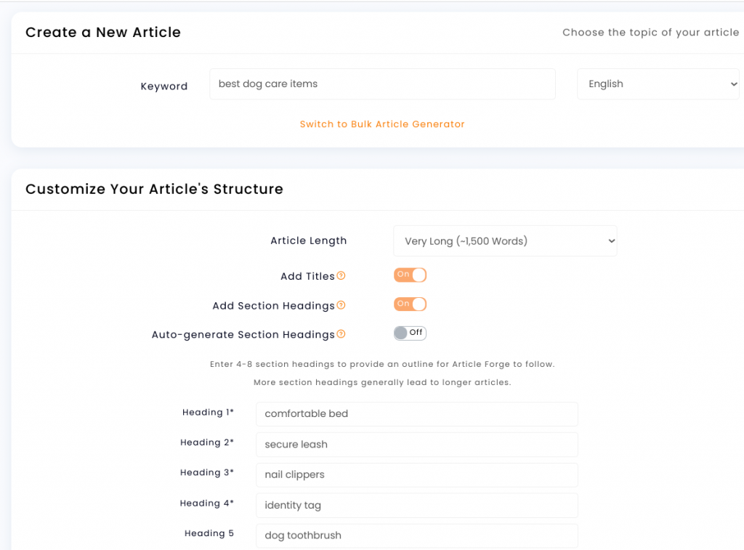Click the Auto-generate Section Headings label text
The width and height of the screenshot is (744, 550).
tap(243, 334)
